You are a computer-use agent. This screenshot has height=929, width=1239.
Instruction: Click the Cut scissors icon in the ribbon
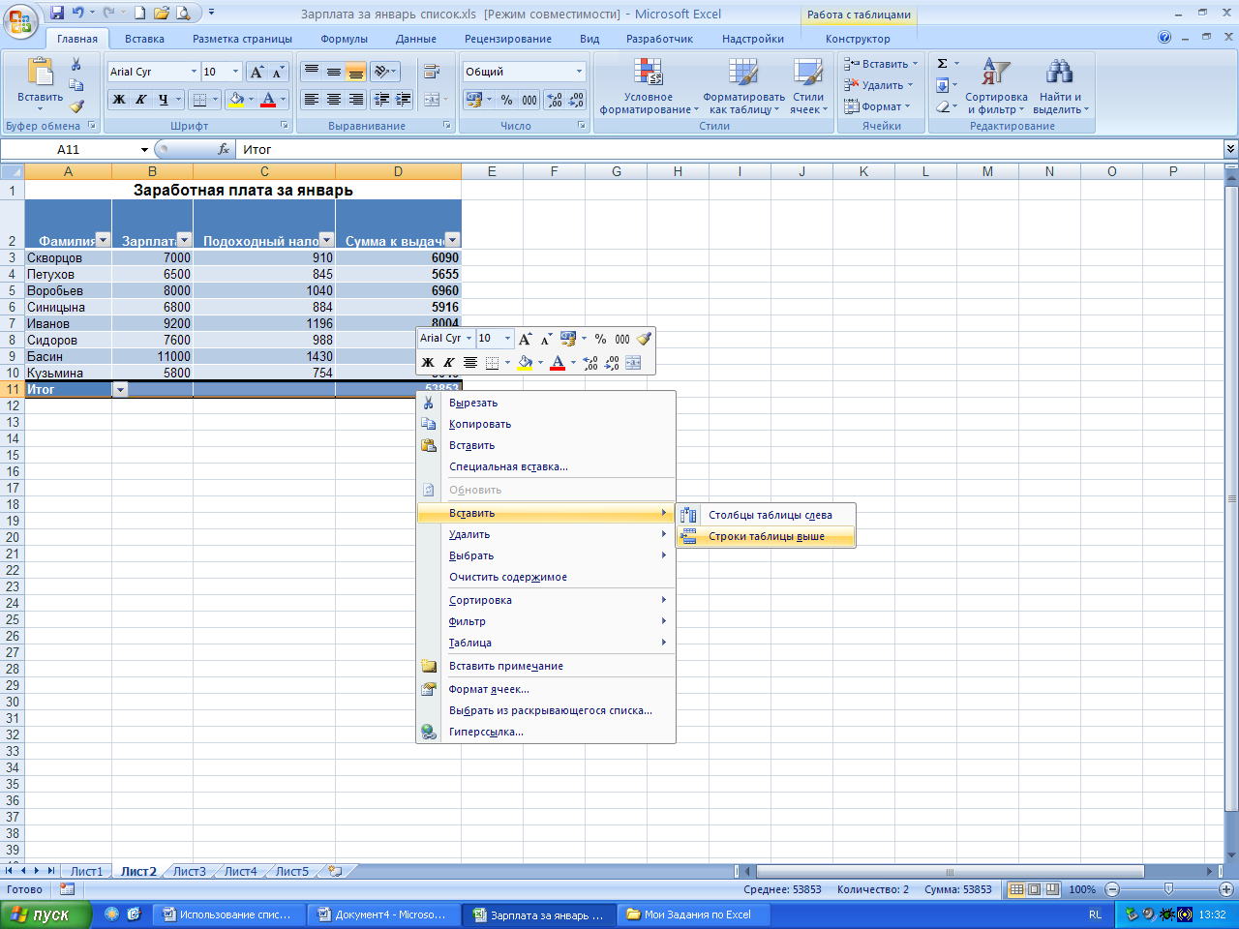coord(76,64)
